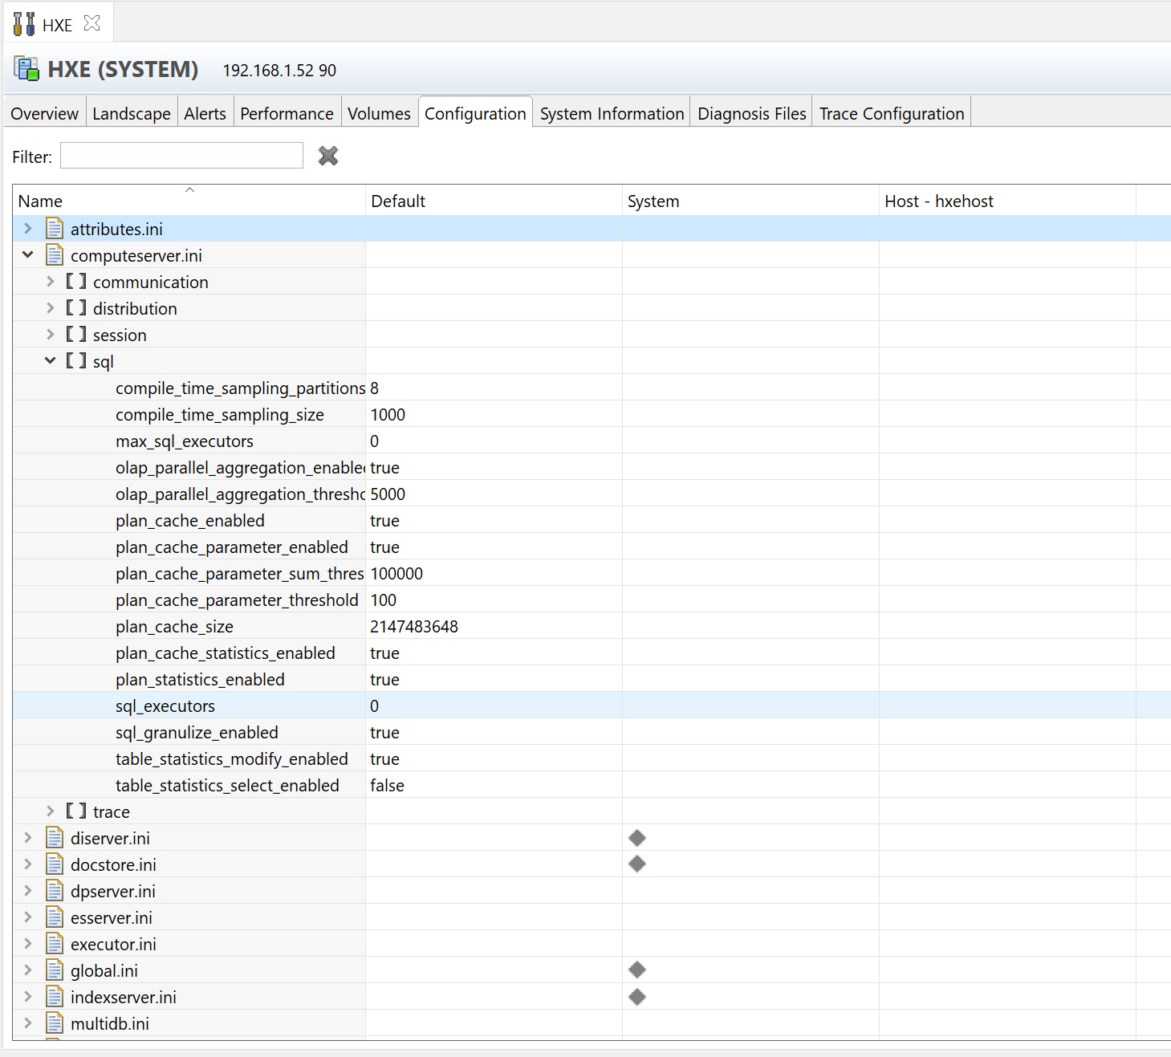This screenshot has width=1171, height=1057.
Task: Switch to the Performance tab
Action: (287, 113)
